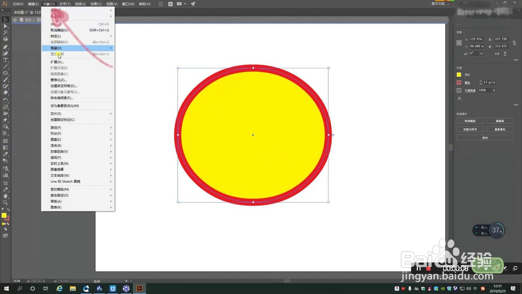
Task: Choose Ungroup from the Object menu
Action: pos(78,30)
